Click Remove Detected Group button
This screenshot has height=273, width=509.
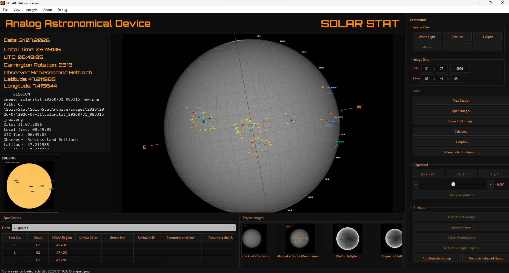(486, 258)
